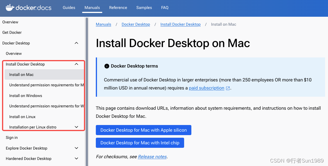Open the Manuals tab
This screenshot has height=166, width=328.
point(92,8)
